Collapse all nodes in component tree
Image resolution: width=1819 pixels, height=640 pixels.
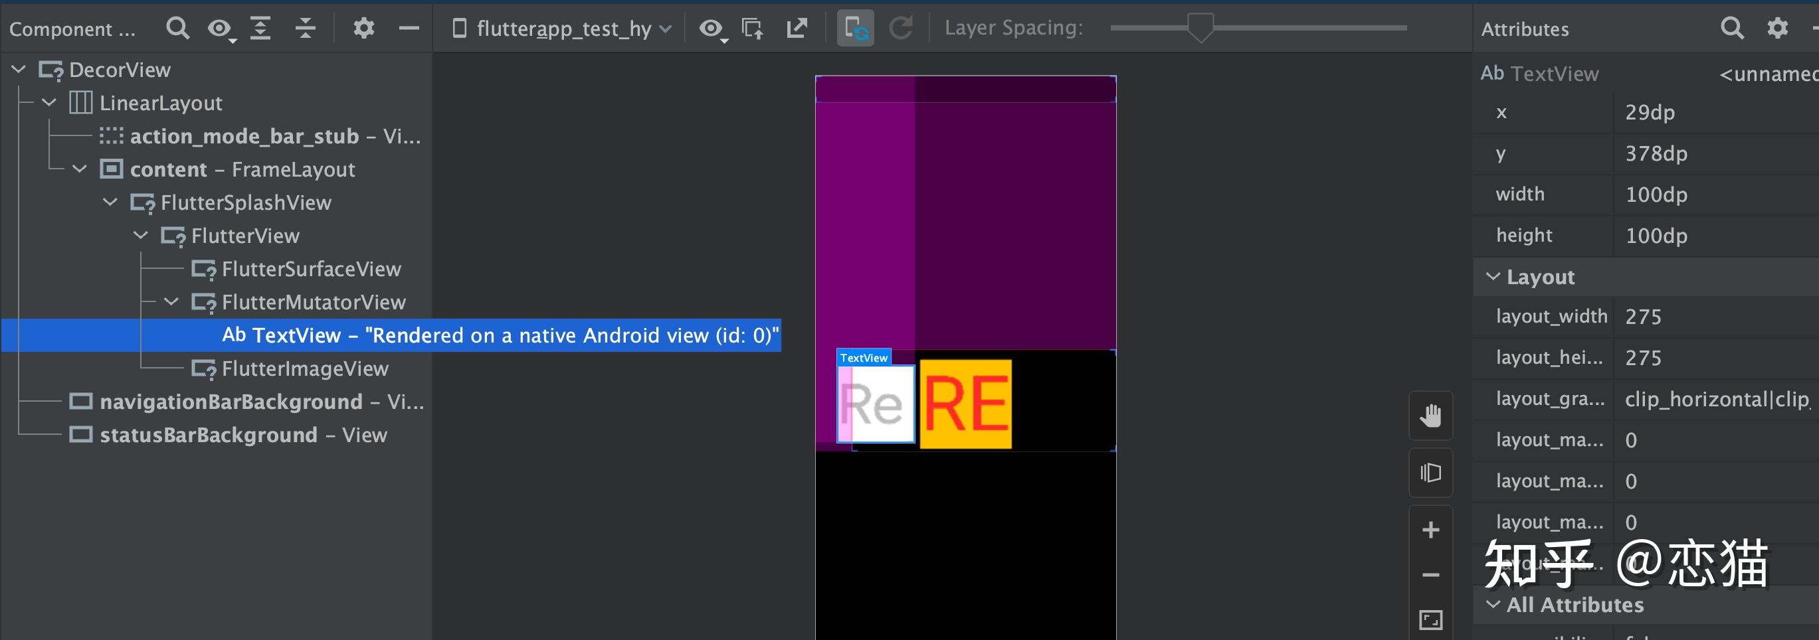pos(305,29)
